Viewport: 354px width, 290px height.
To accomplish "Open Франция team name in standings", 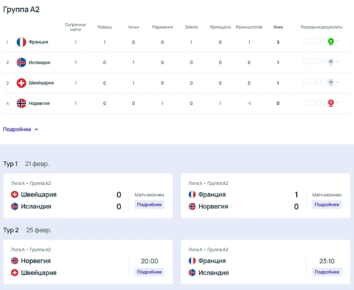I will point(38,42).
